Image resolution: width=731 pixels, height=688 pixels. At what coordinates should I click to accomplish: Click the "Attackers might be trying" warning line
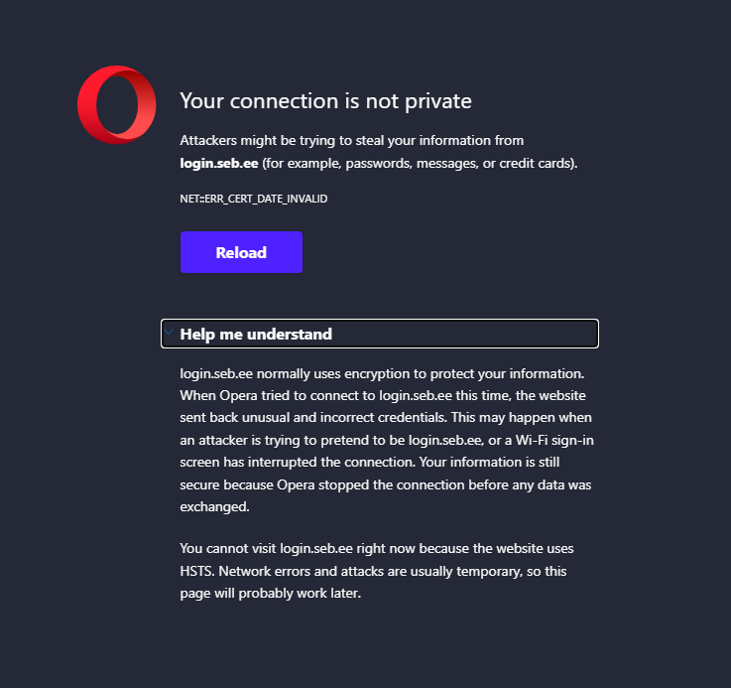[x=351, y=141]
